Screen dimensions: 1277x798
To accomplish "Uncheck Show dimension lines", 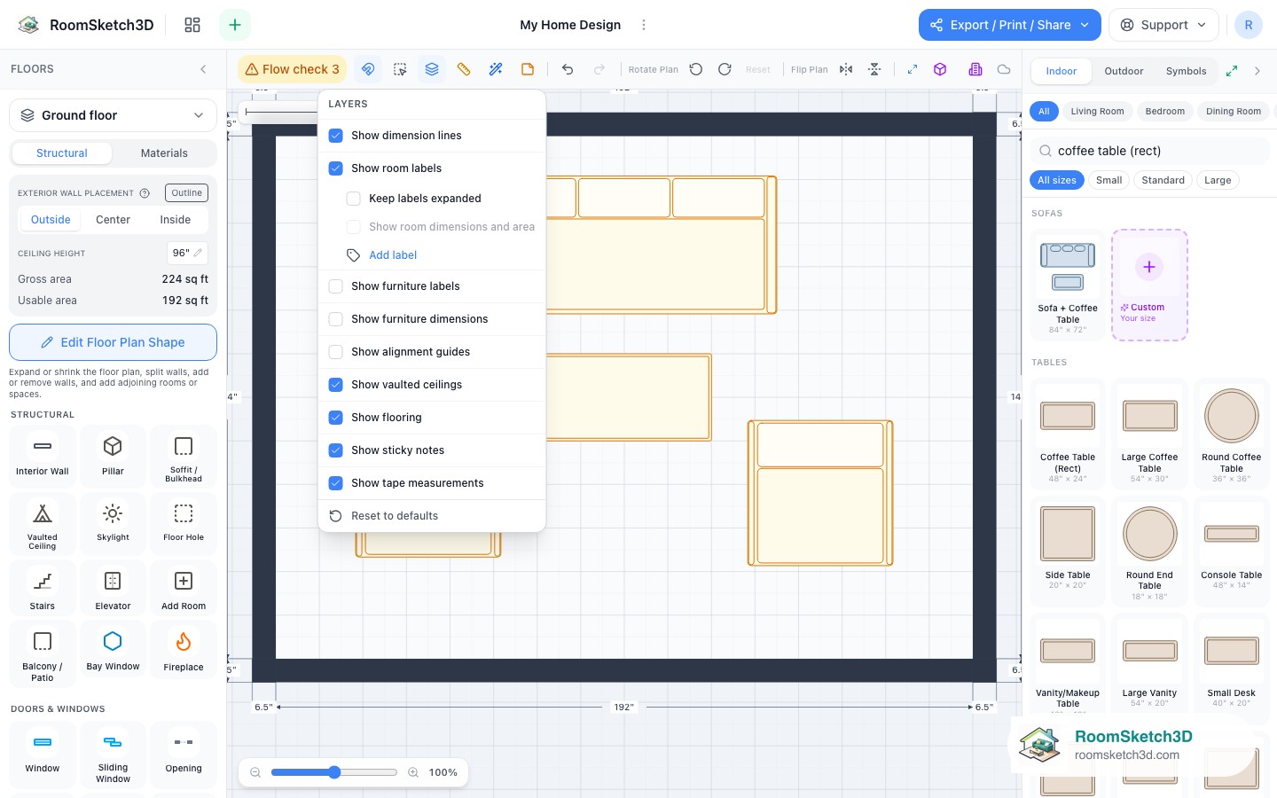I will click(336, 136).
